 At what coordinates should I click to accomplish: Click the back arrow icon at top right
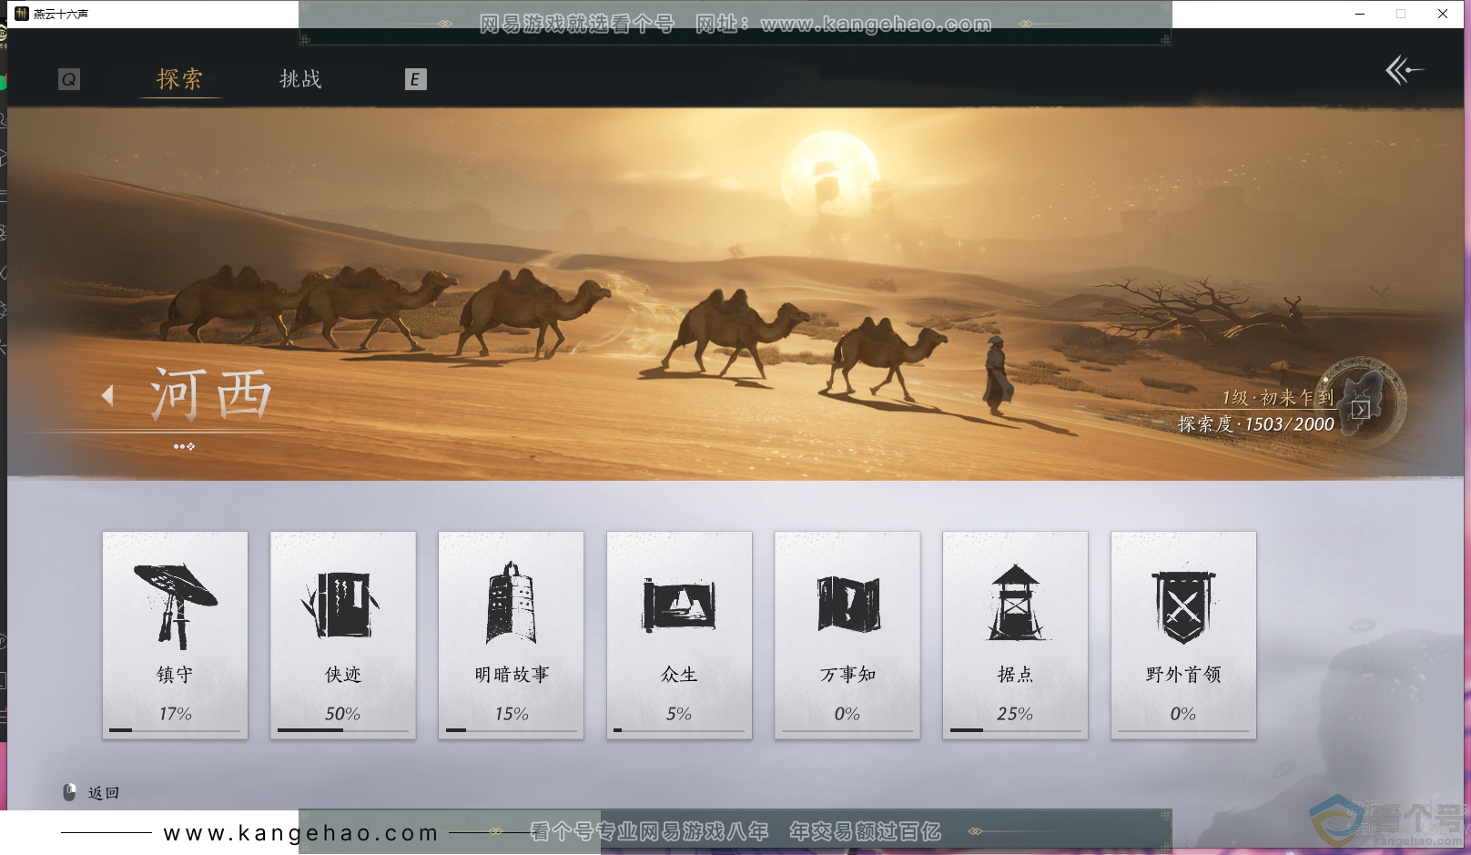point(1405,70)
